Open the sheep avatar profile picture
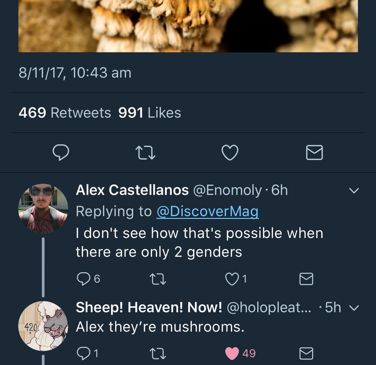 tap(43, 326)
